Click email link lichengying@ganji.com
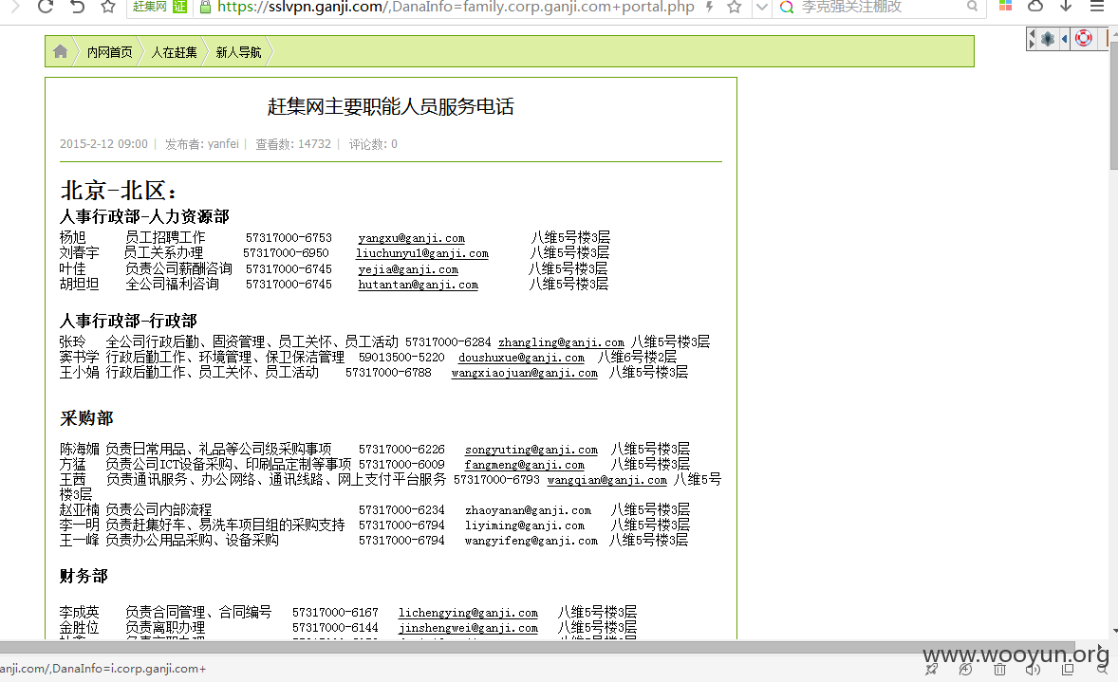 click(x=468, y=612)
